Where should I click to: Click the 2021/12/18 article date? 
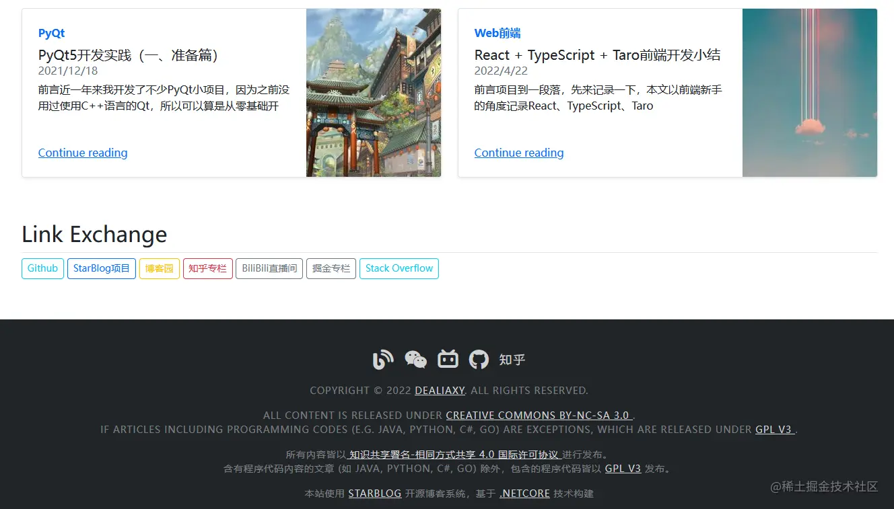68,71
